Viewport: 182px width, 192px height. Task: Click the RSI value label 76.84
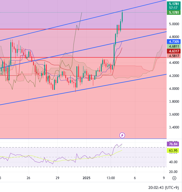tap(173, 144)
